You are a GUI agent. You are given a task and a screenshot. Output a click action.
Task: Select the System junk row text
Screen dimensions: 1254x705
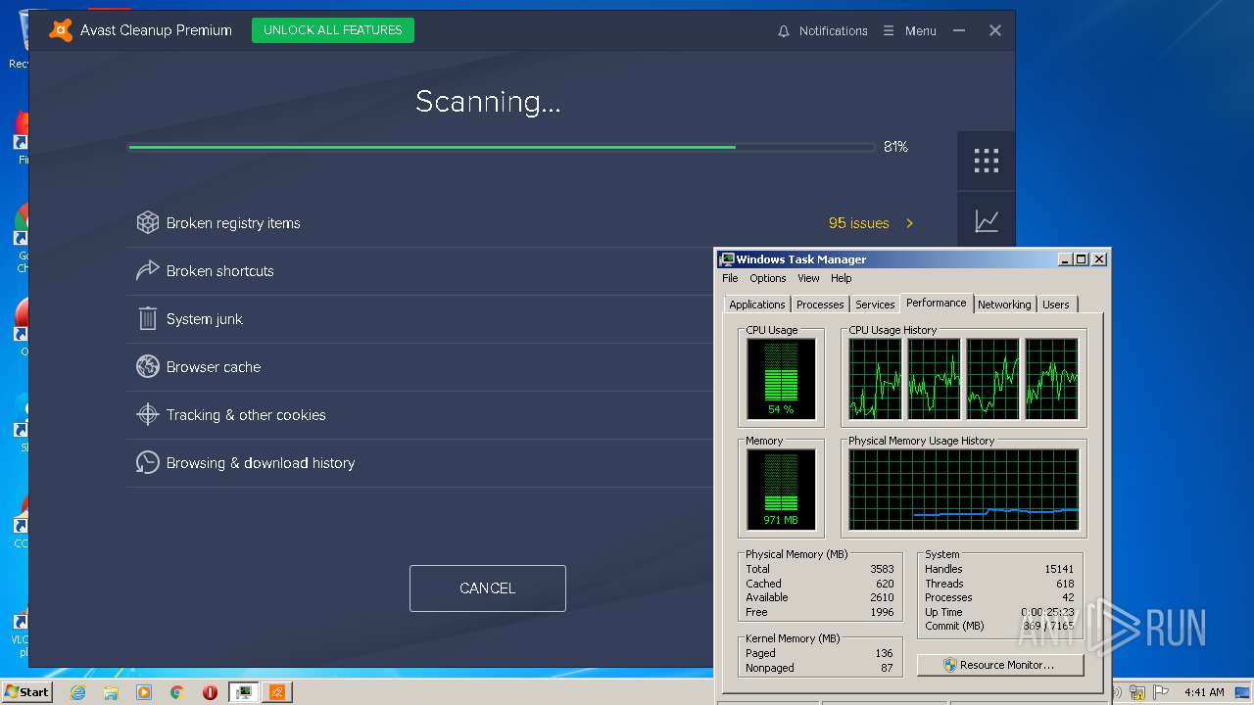click(205, 319)
